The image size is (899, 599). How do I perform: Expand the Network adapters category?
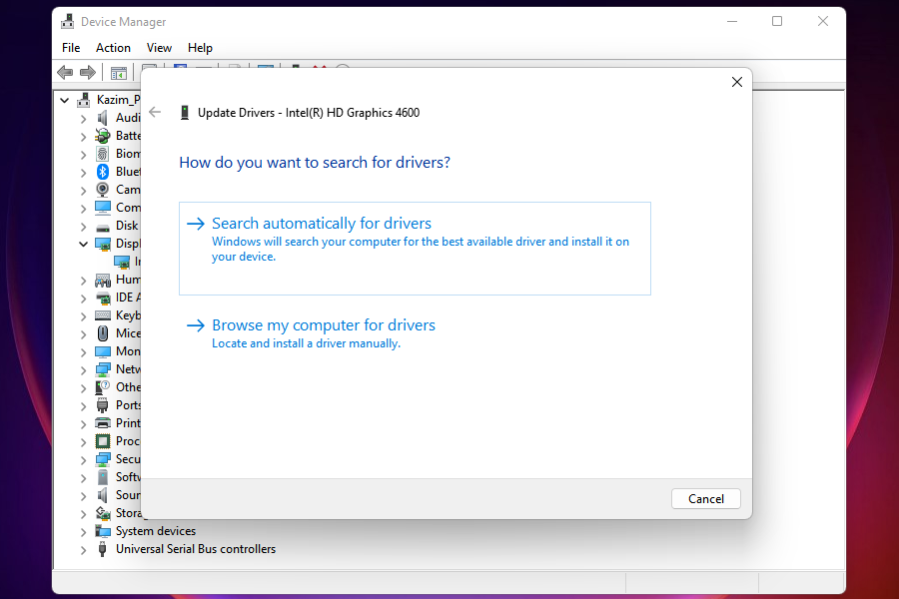84,370
